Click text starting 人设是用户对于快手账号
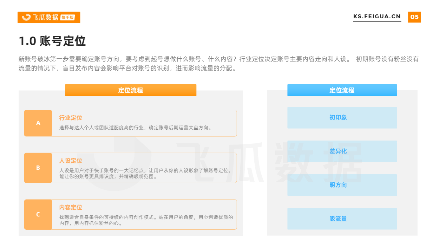Screen dimensions: 439x247 [x=145, y=174]
